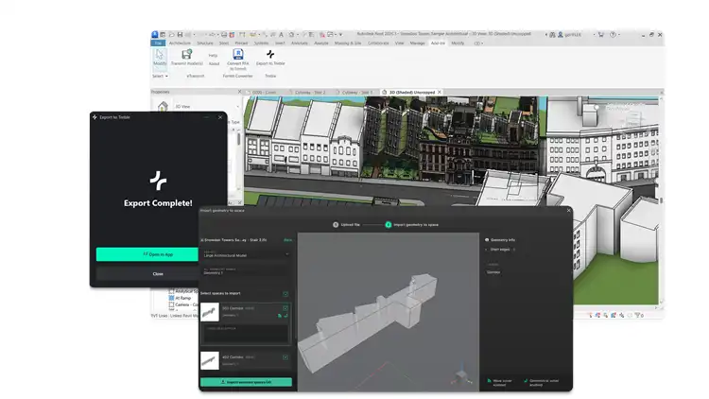Uncheck the 303 Corridor space checkbox
Viewport: 709px width, 399px height.
click(285, 308)
